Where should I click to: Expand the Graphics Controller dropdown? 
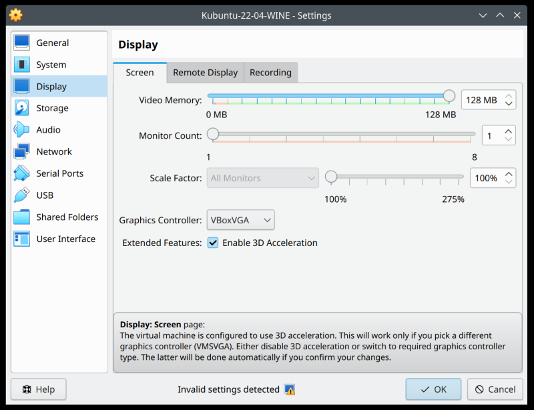(241, 220)
